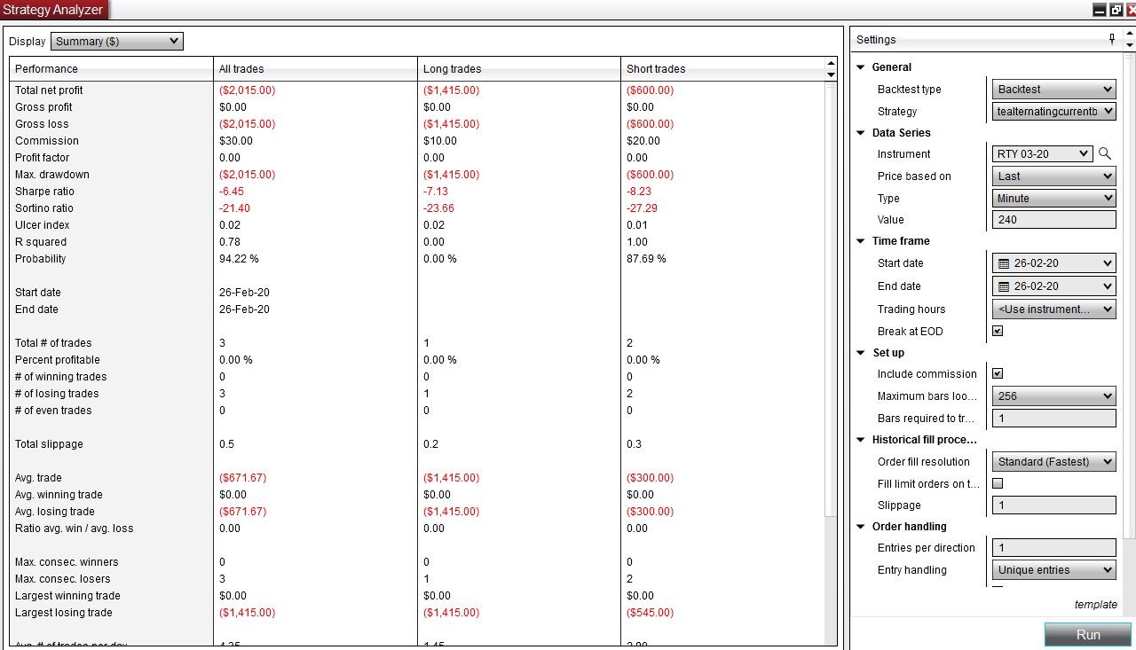Open the Start date calendar icon
The image size is (1136, 650).
click(x=1003, y=262)
